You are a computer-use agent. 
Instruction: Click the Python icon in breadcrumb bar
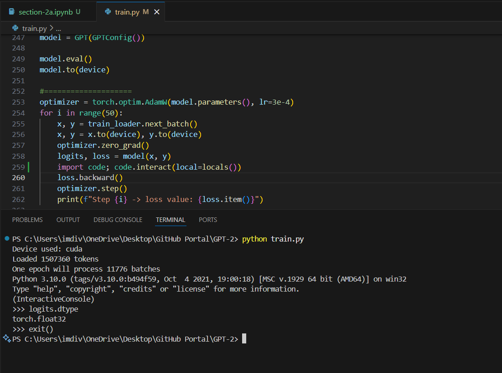(16, 28)
